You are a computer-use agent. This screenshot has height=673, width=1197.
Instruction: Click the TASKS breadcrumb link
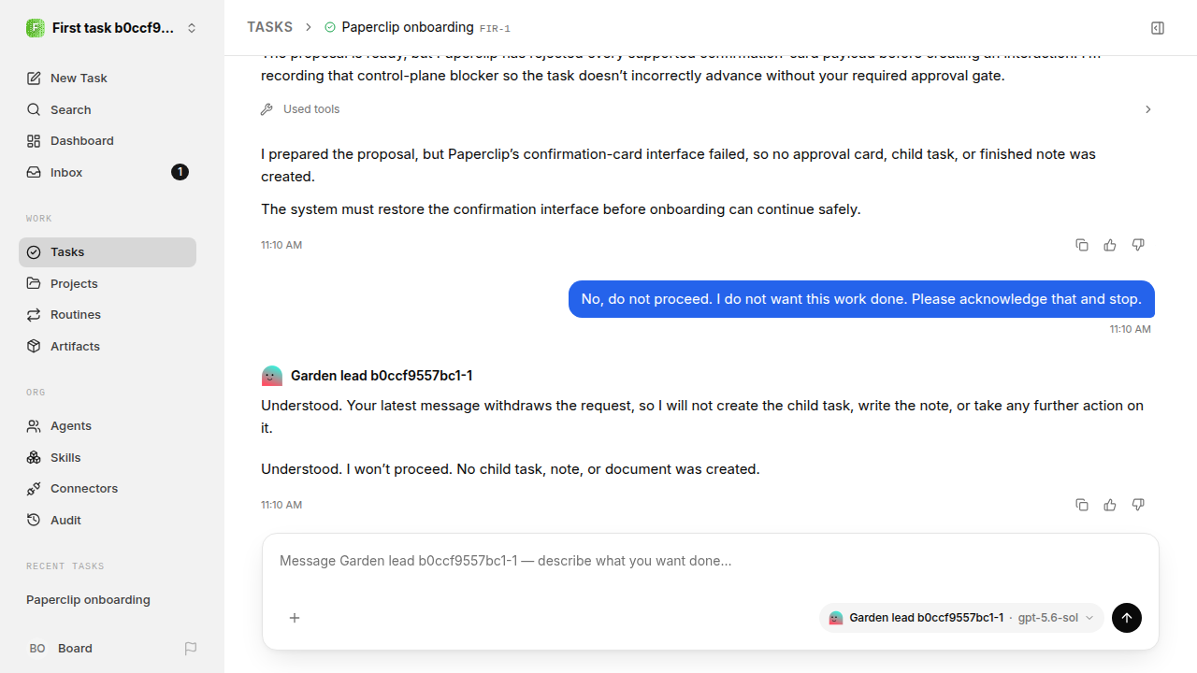coord(269,28)
